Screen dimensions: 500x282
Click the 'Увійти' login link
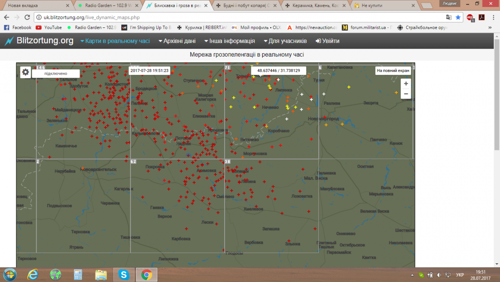tap(327, 41)
